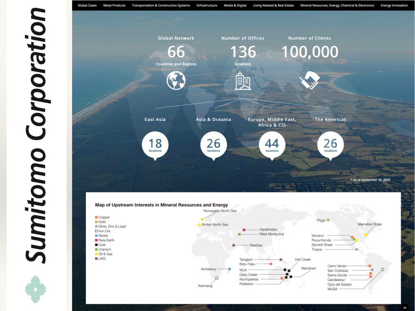Click the Roca Honda label
The height and width of the screenshot is (311, 415).
tap(321, 241)
